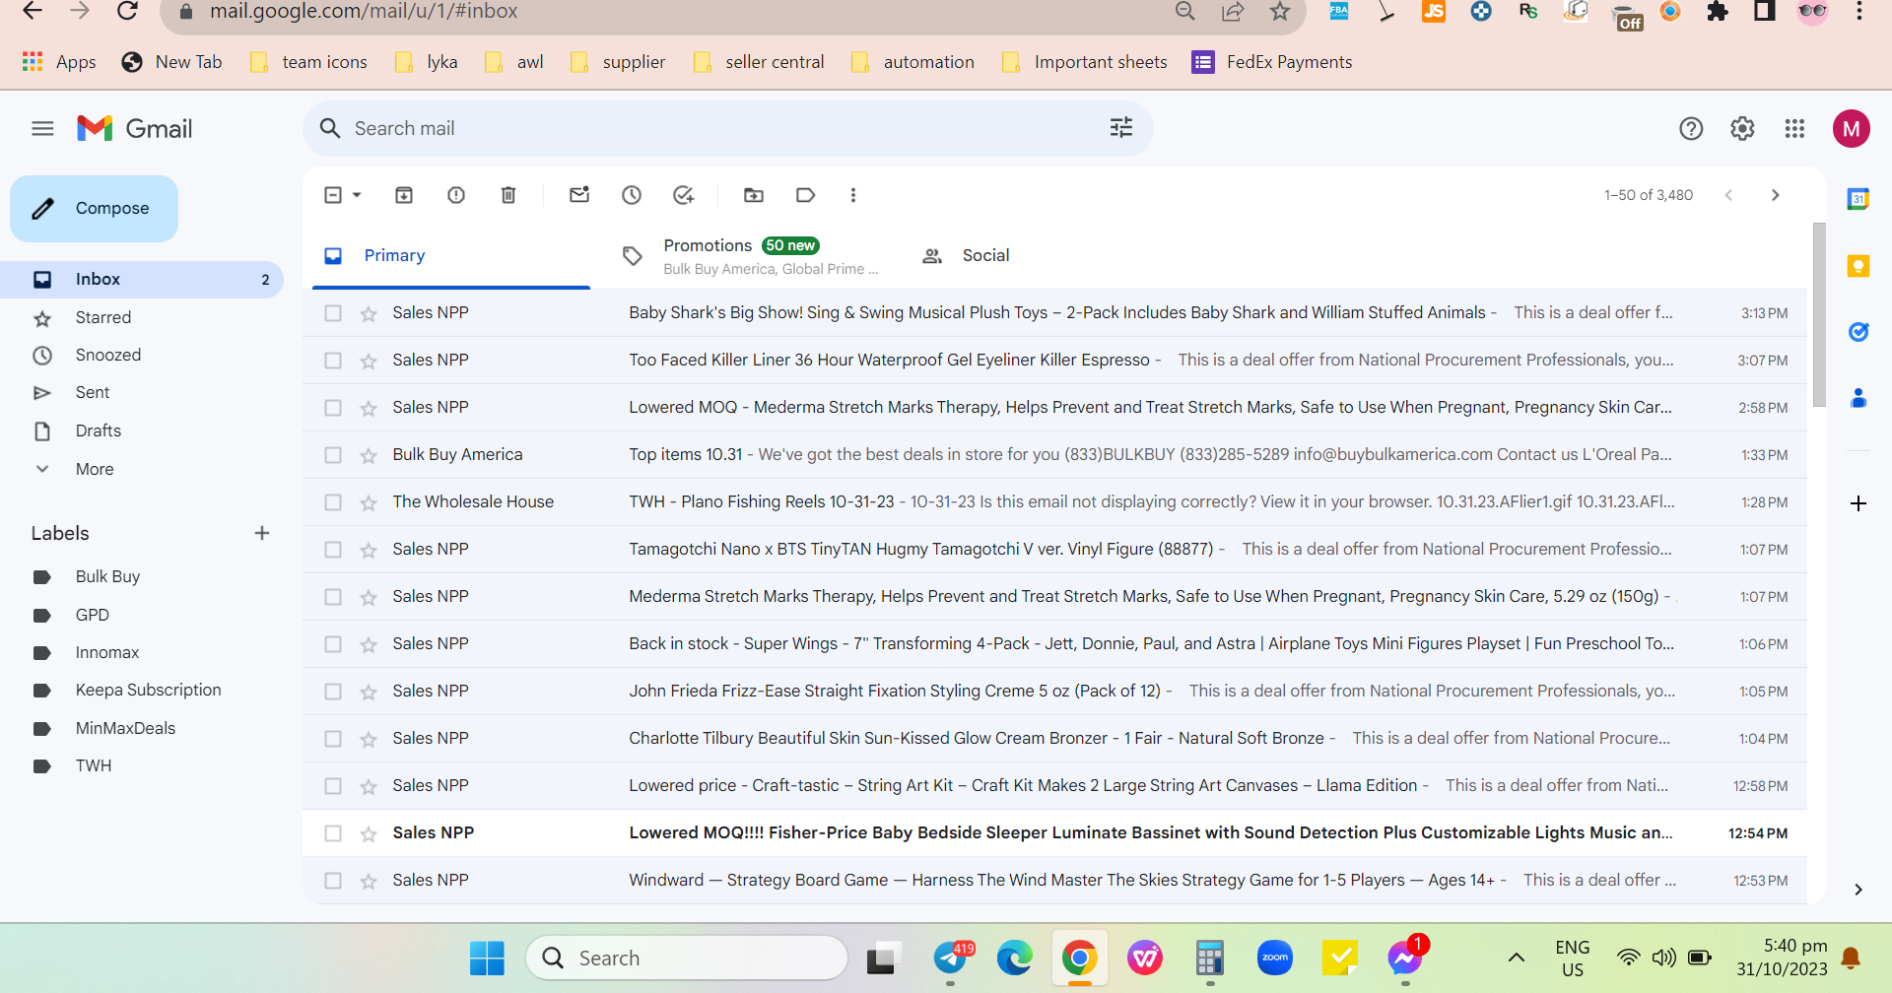Go to older page of emails
Image resolution: width=1892 pixels, height=993 pixels.
click(x=1776, y=195)
